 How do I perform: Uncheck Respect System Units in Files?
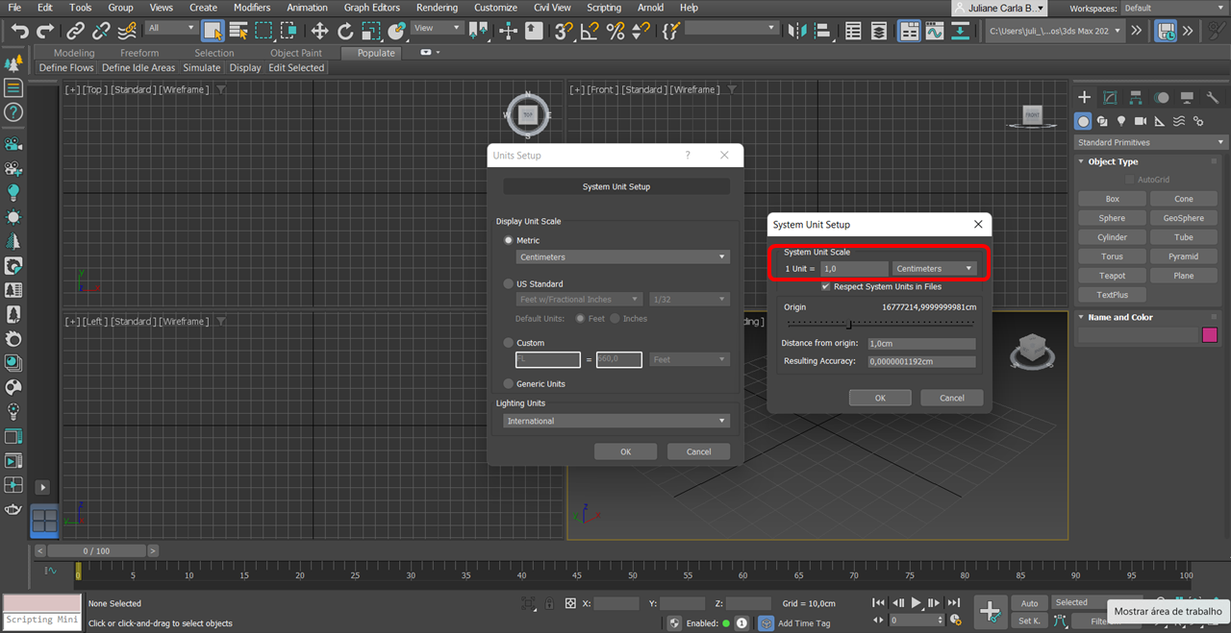825,286
